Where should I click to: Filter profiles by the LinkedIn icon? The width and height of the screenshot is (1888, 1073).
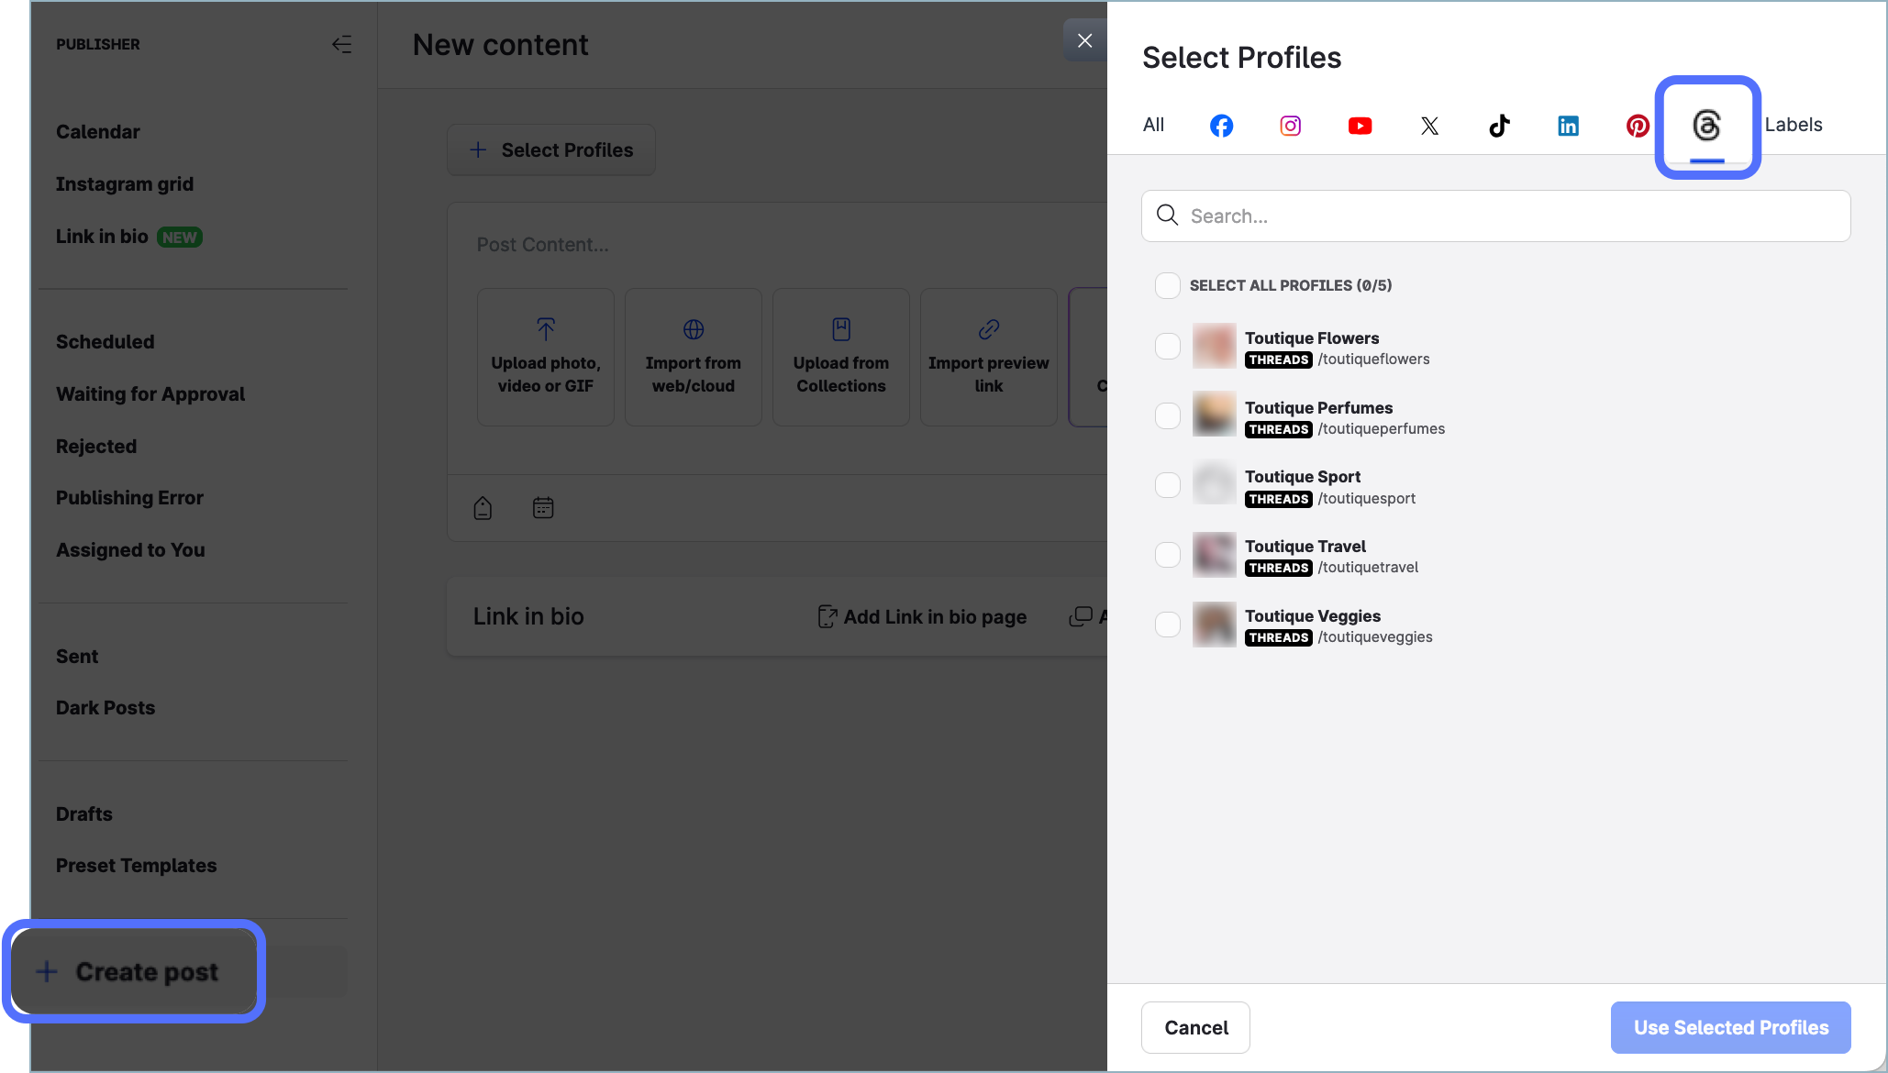point(1568,126)
